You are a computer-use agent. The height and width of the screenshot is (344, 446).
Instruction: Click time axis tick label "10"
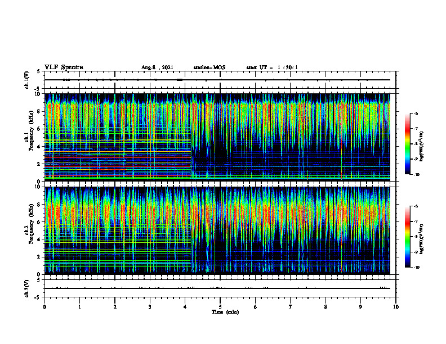pos(396,307)
